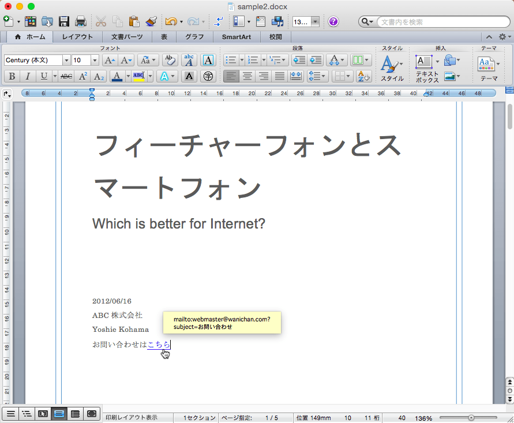
Task: Switch to the レイアウト tab
Action: tap(77, 37)
